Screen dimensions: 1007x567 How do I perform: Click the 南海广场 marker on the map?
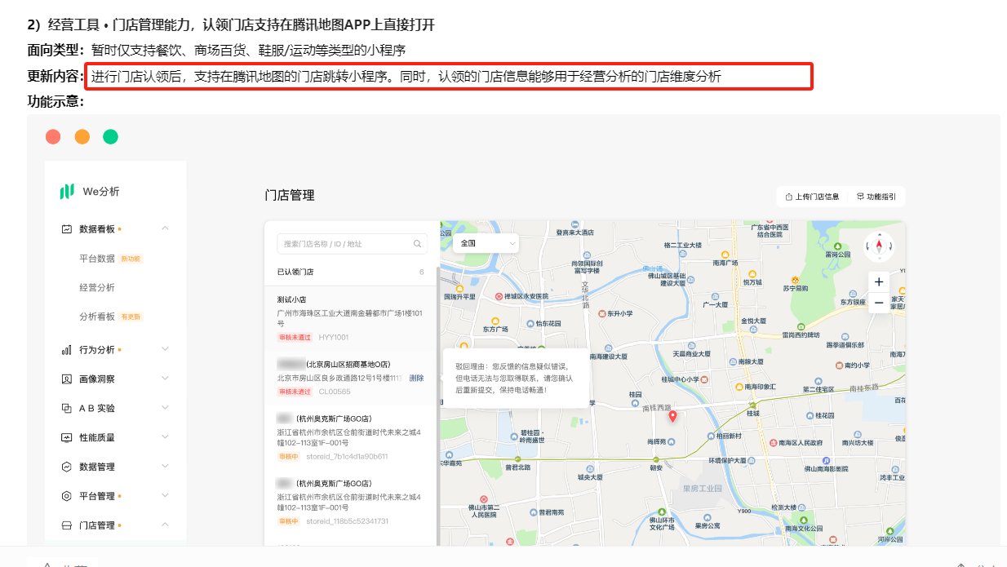(x=725, y=254)
